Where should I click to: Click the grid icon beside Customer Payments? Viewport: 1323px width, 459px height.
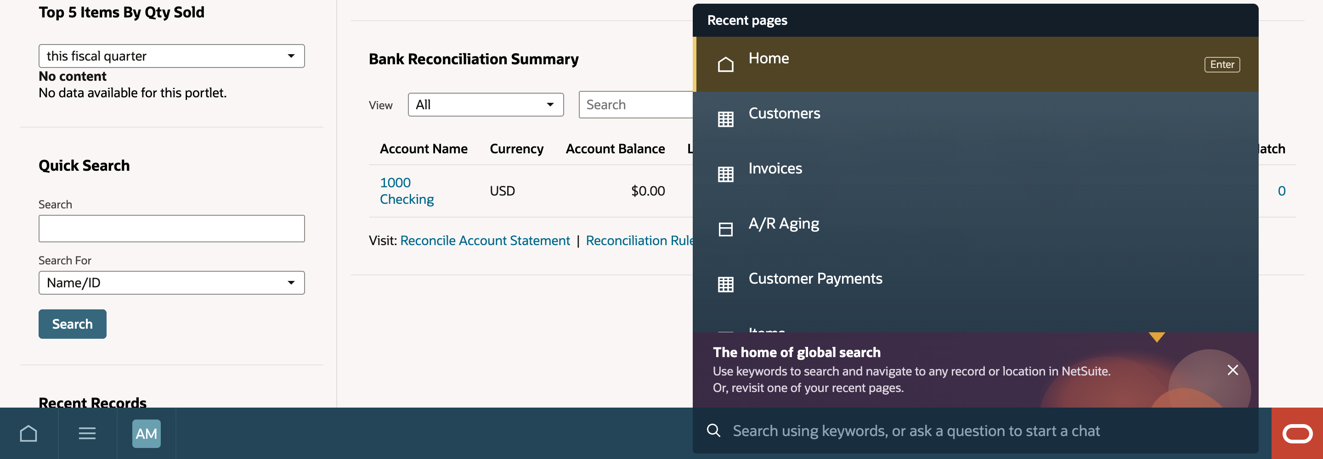tap(725, 284)
